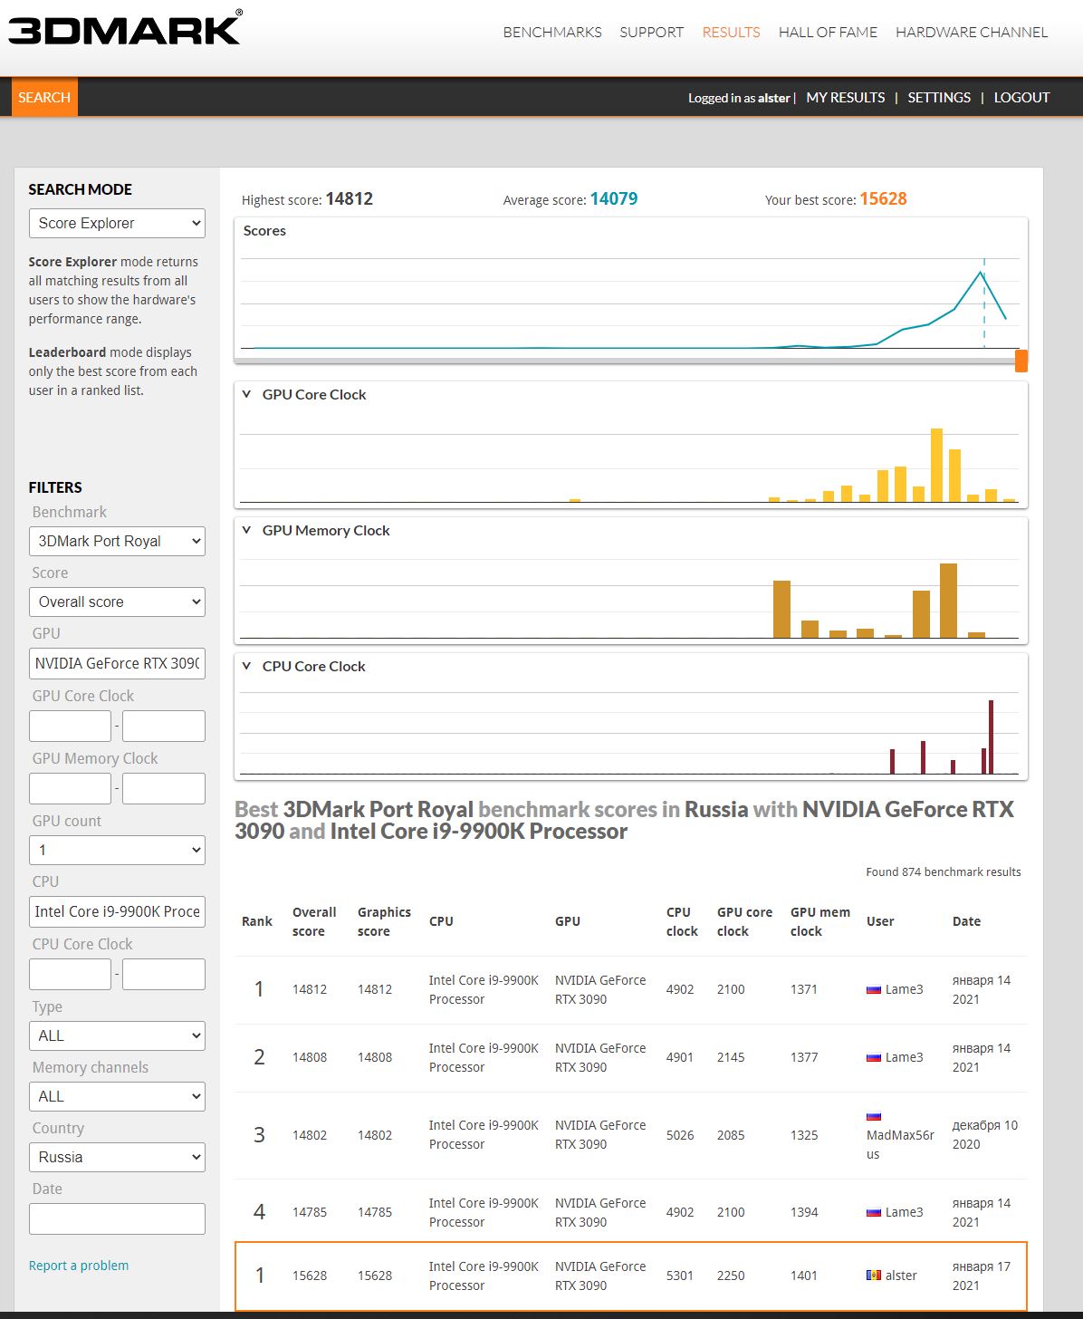Open user MadMax56rus profile

click(900, 1144)
